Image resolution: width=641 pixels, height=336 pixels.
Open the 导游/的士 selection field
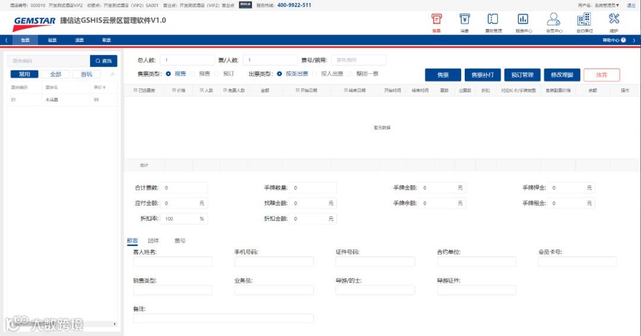(x=375, y=290)
